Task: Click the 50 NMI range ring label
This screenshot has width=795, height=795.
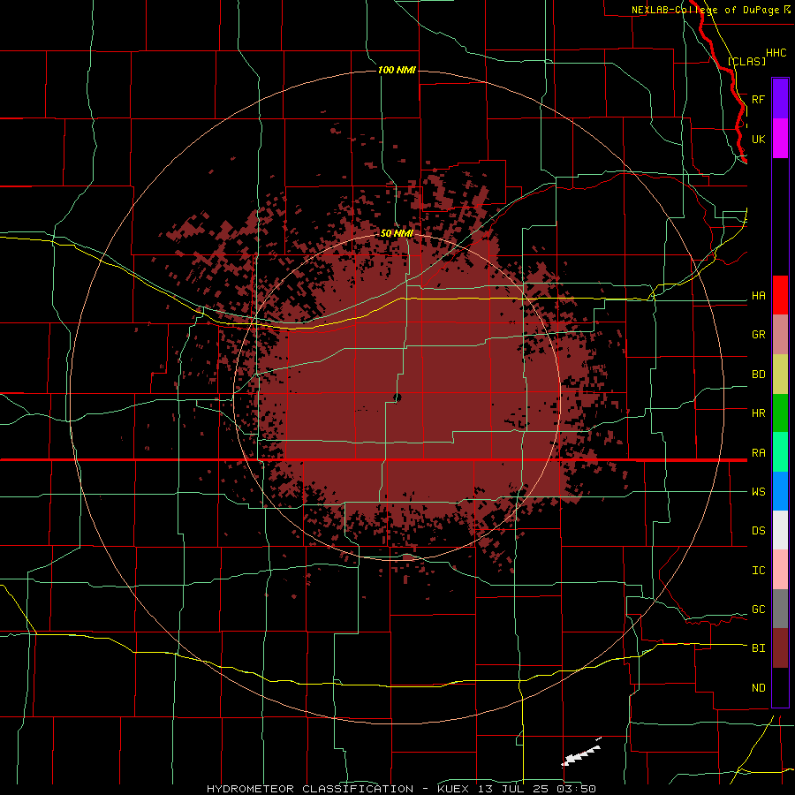Action: (397, 233)
